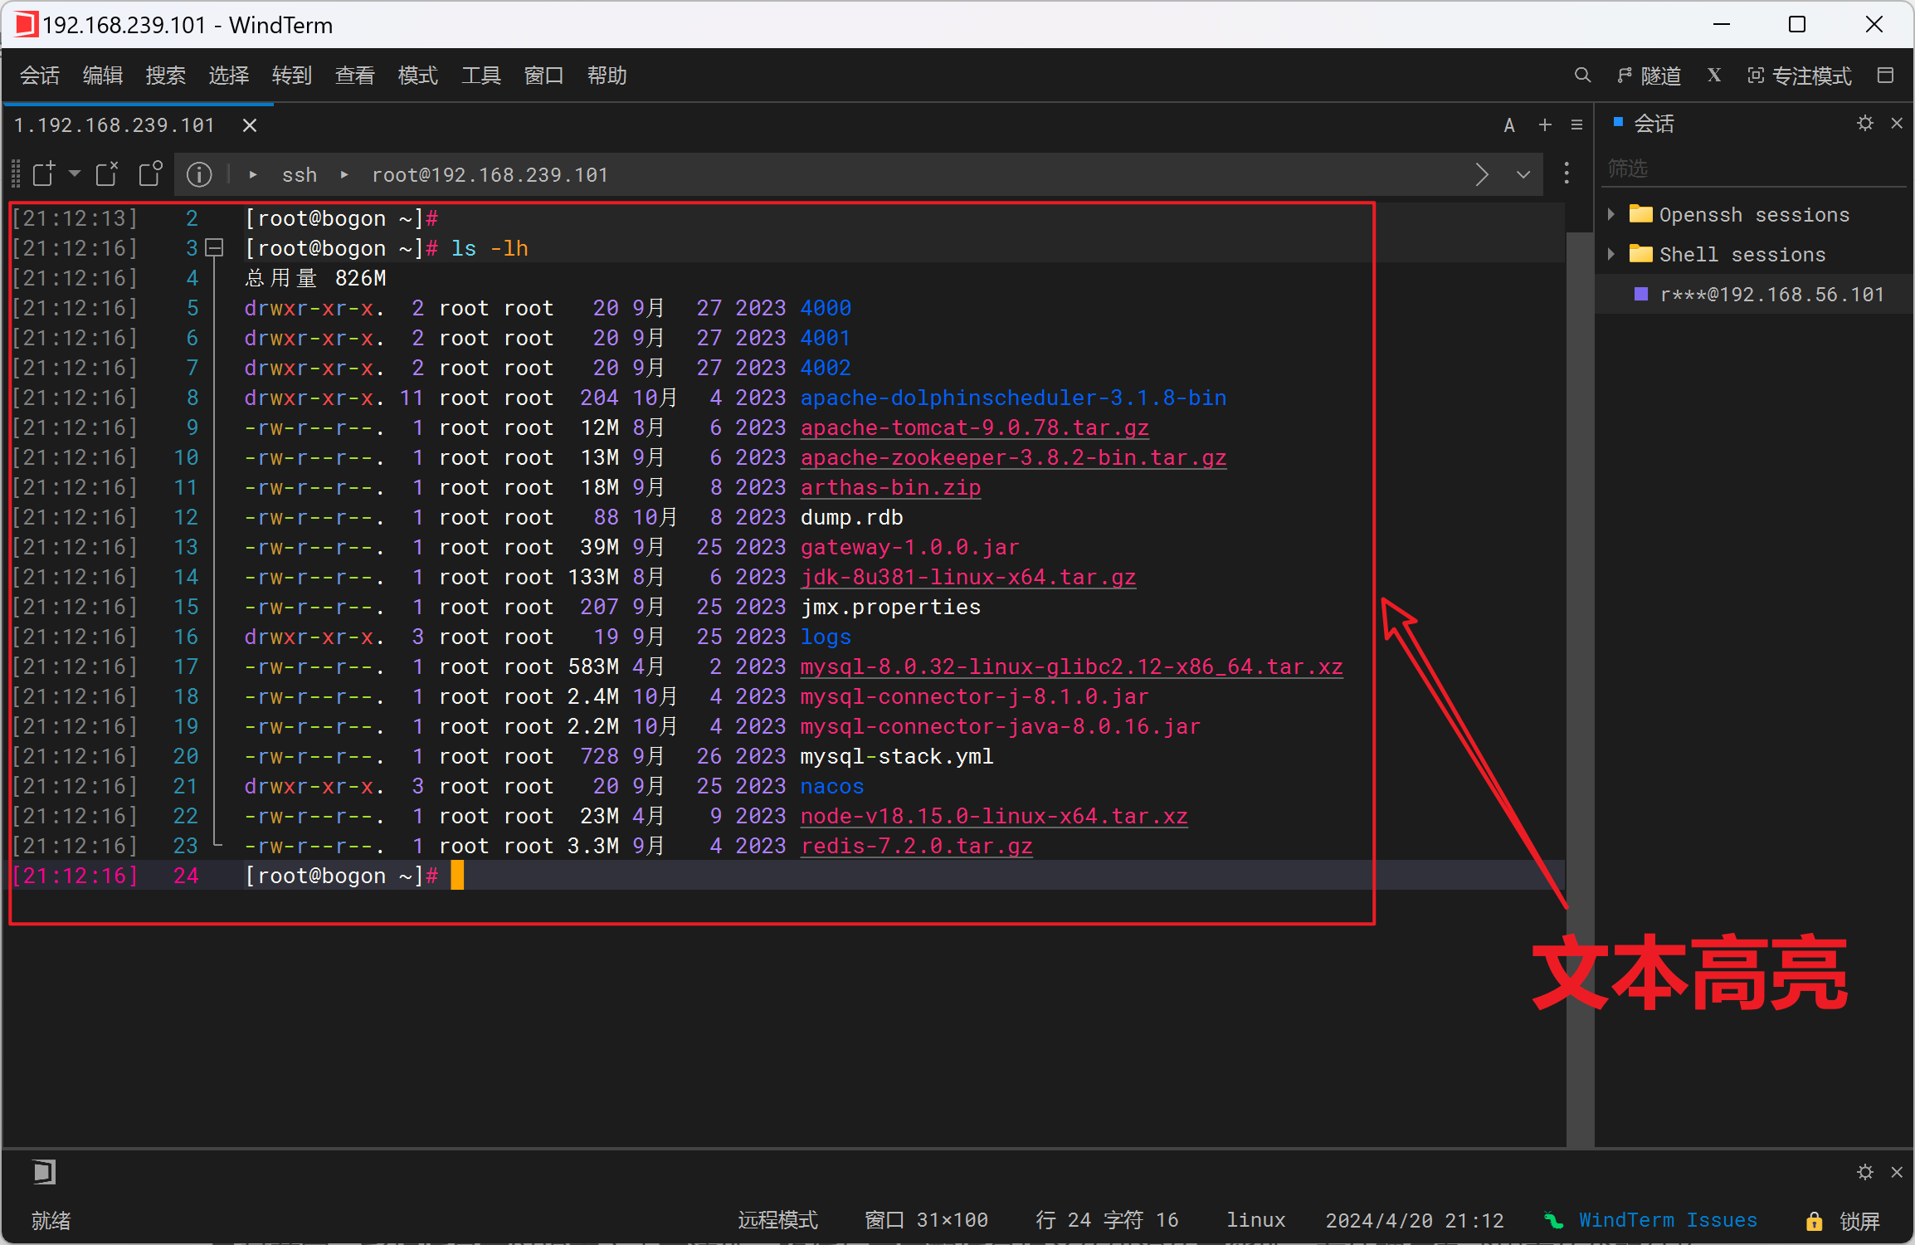Image resolution: width=1915 pixels, height=1245 pixels.
Task: Open the 窗口 menu
Action: (544, 76)
